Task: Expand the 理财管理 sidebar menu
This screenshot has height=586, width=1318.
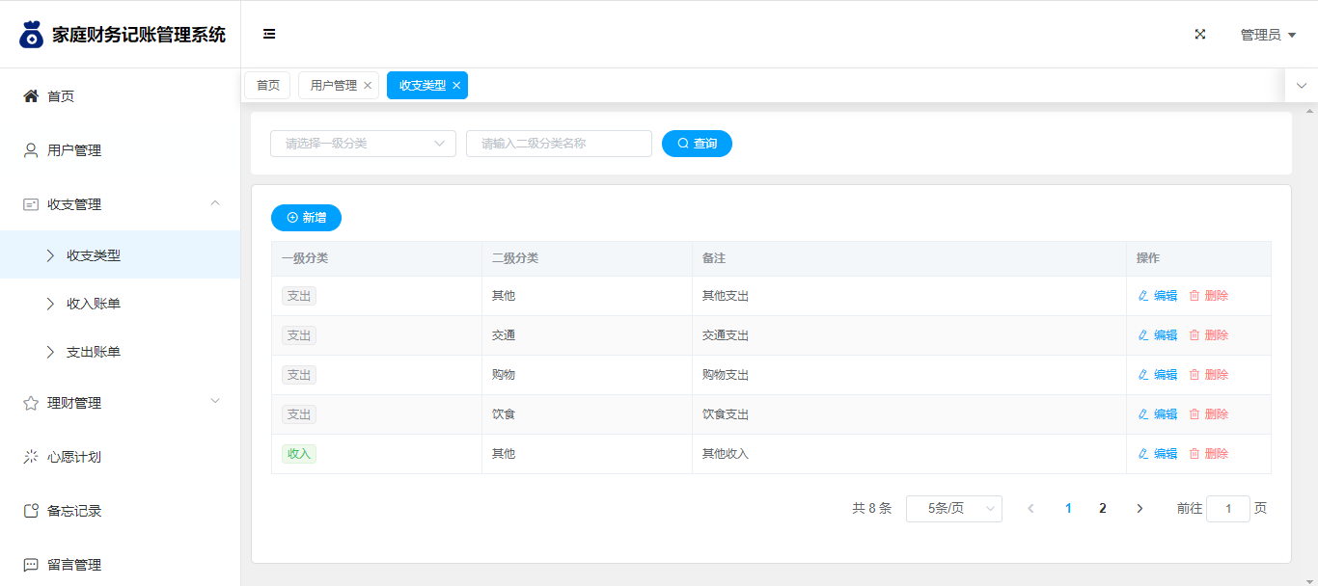Action: (120, 403)
